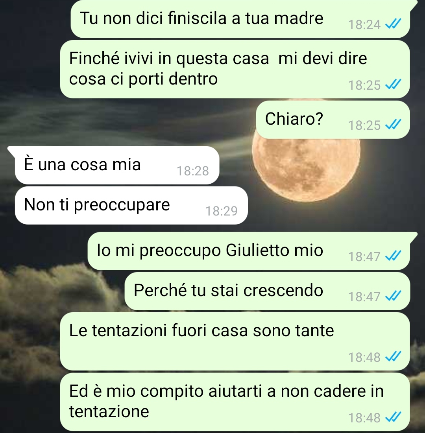Tap the 'Perché tu stai crescendo' message

267,291
